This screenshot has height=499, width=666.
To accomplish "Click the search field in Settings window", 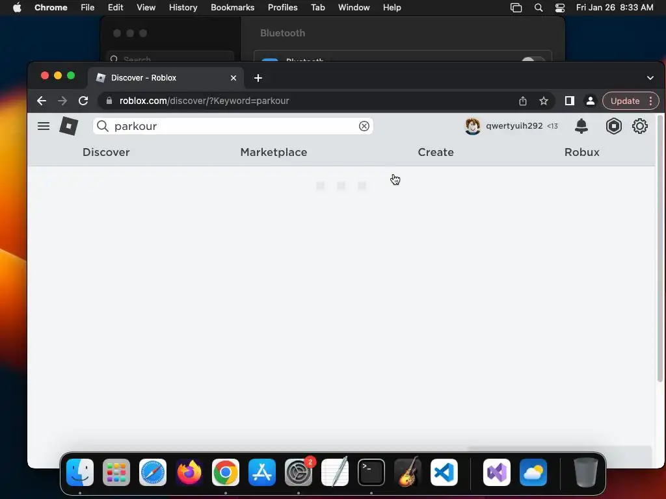I will (x=170, y=57).
